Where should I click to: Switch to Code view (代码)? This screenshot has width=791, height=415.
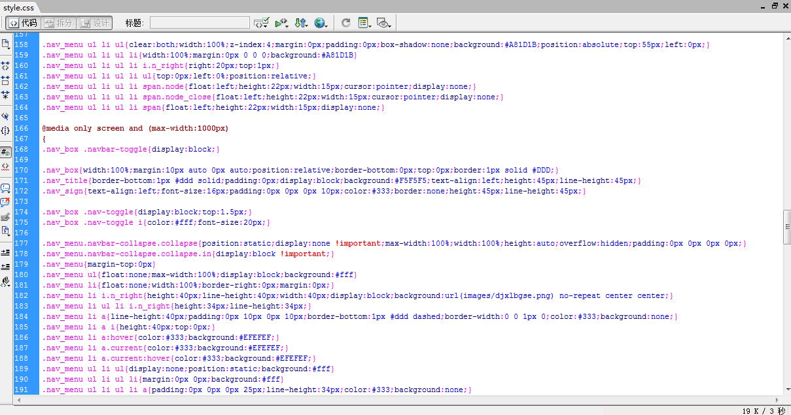[x=24, y=23]
